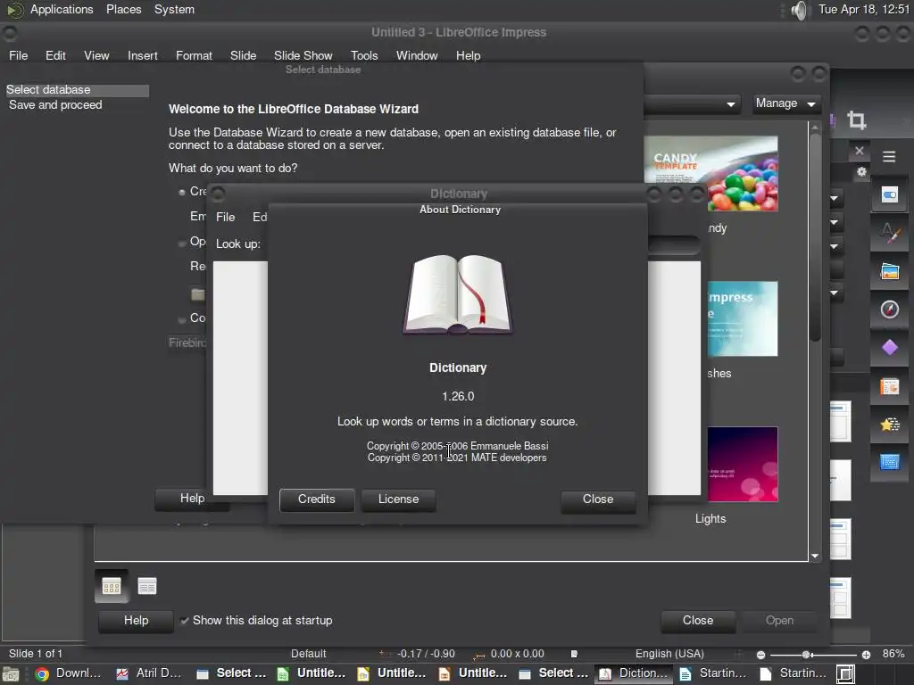Open the template filter combo box
Screen dimensions: 914x685
click(x=693, y=103)
